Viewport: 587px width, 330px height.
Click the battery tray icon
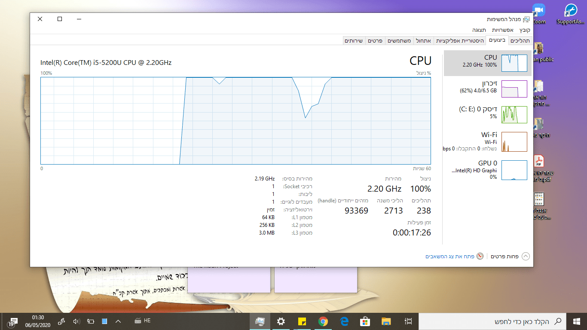coord(91,321)
